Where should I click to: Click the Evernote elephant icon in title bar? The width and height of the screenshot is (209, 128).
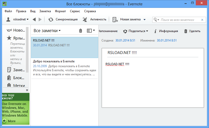(x=5, y=4)
